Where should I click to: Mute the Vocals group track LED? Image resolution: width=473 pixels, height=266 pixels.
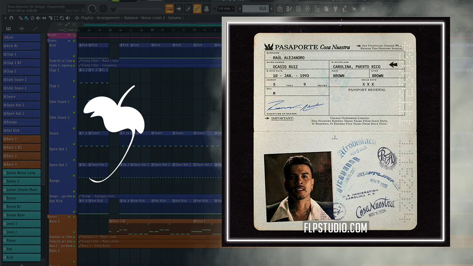[74, 35]
